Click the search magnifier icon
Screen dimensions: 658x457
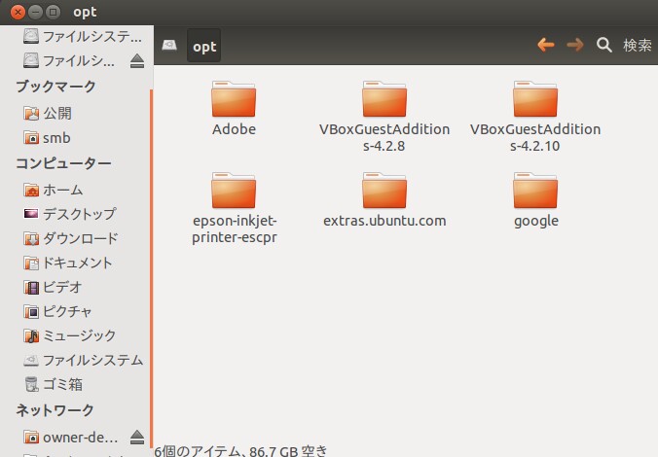(x=603, y=45)
